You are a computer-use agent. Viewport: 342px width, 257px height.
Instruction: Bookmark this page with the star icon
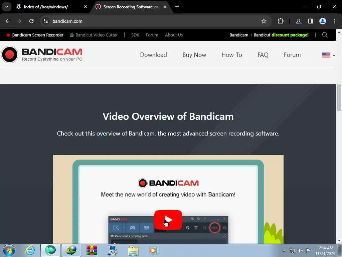click(x=264, y=21)
